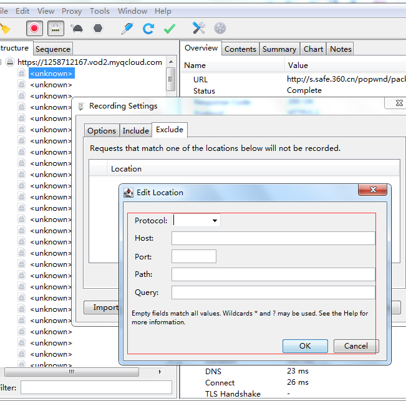Select the Notes tab
Screen dimensions: 406x401
tap(341, 49)
